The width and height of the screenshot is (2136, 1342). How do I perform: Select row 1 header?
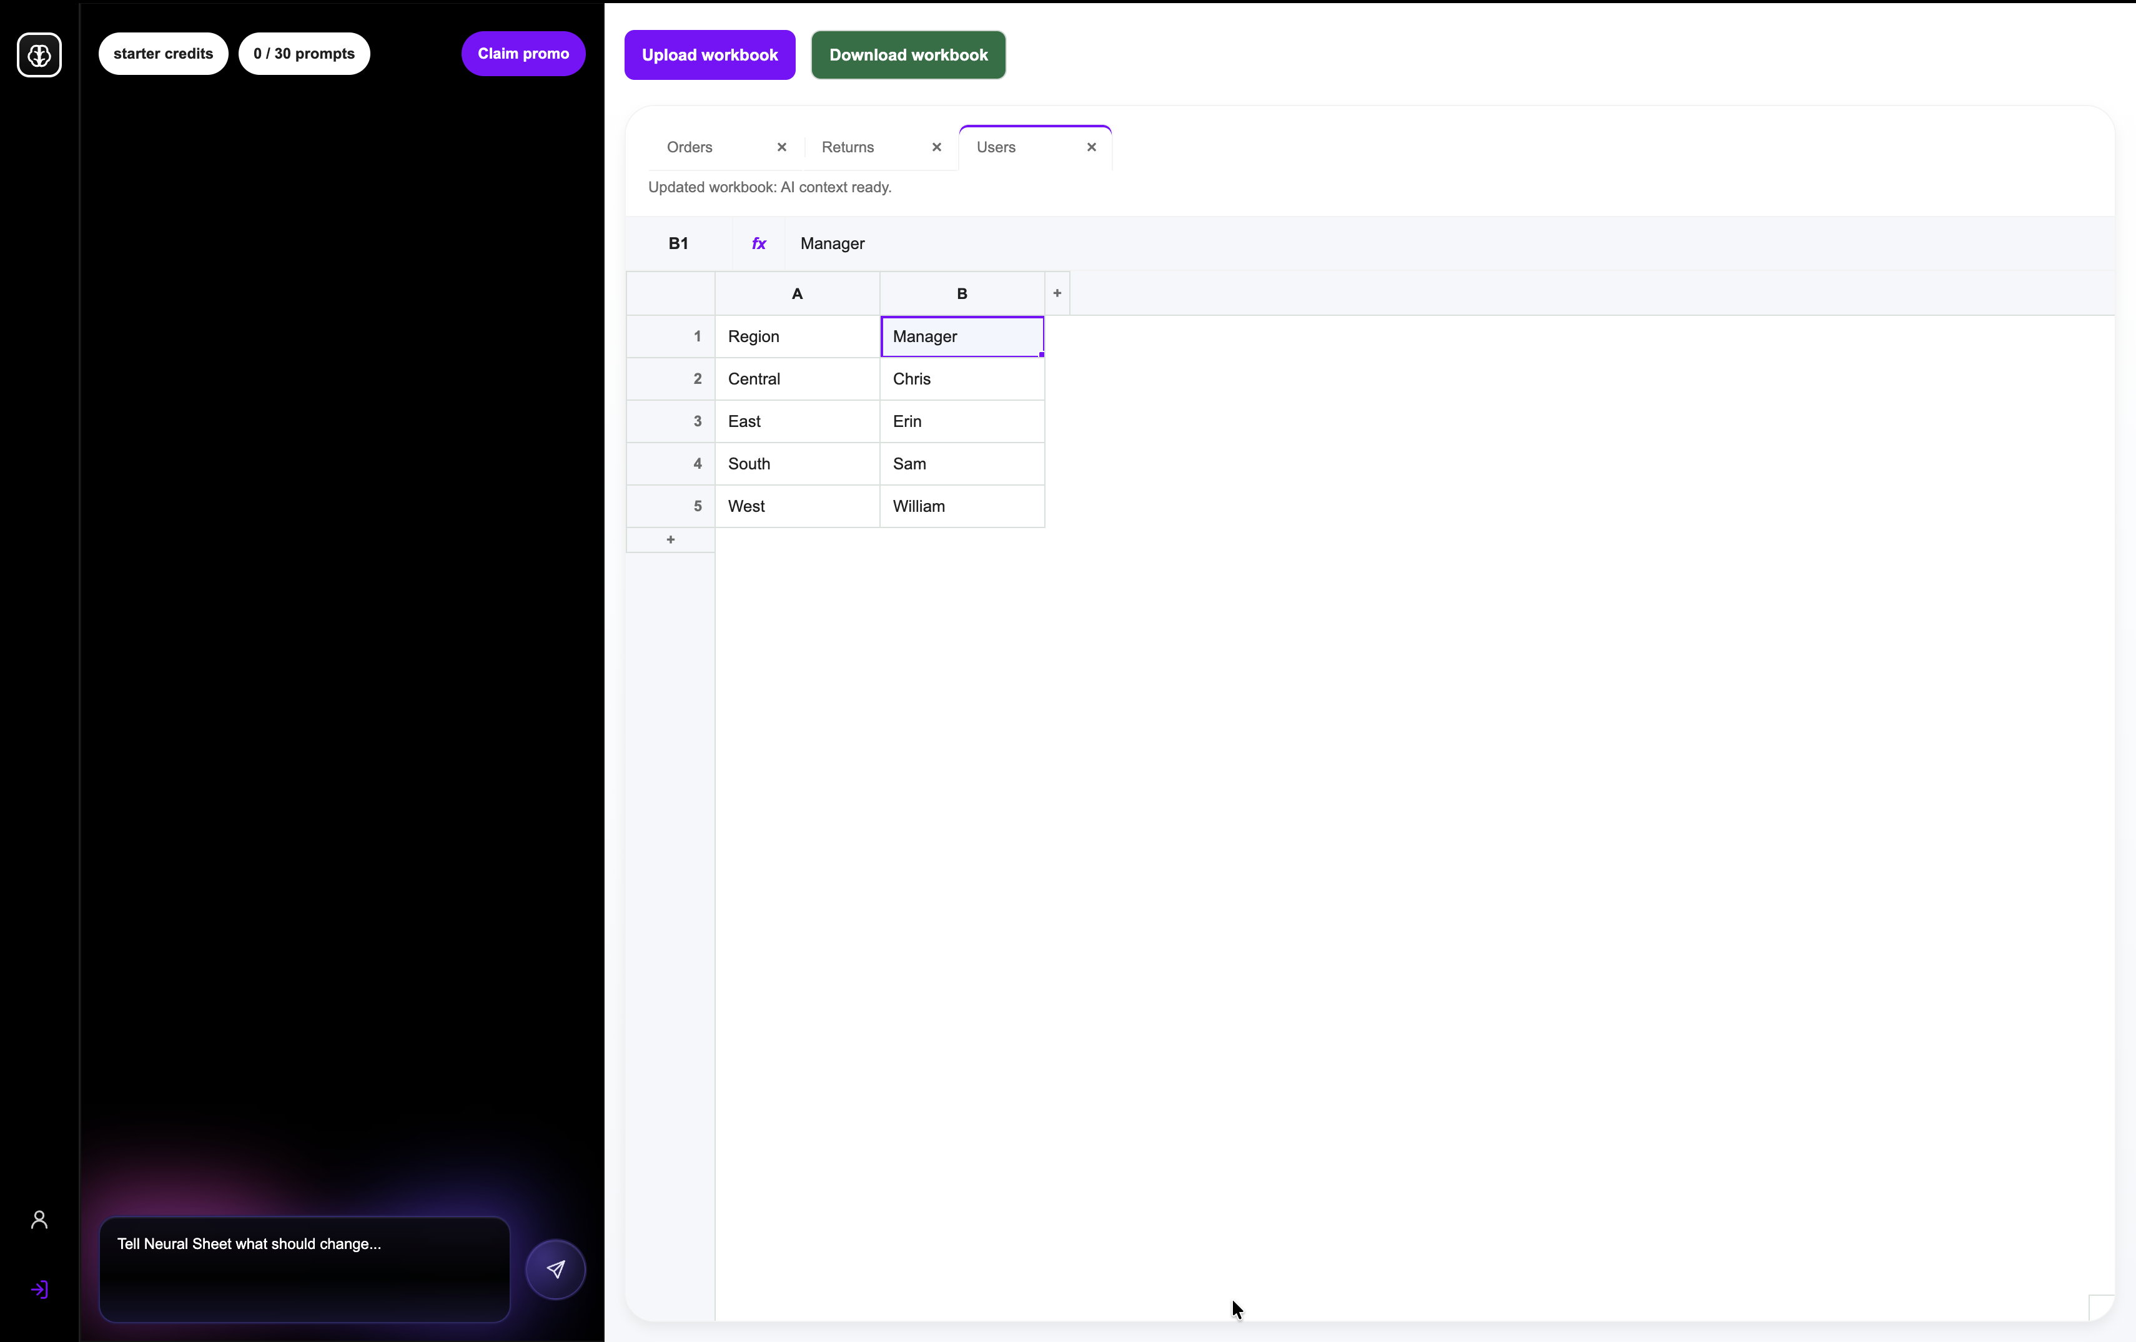pyautogui.click(x=671, y=337)
